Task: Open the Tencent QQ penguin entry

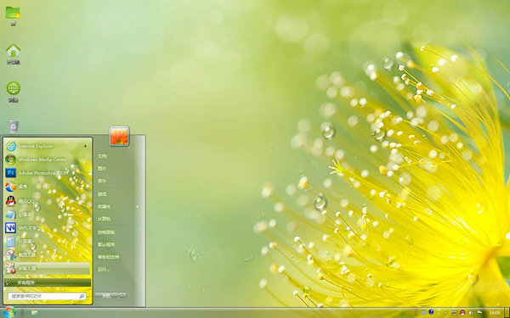Action: click(x=48, y=201)
